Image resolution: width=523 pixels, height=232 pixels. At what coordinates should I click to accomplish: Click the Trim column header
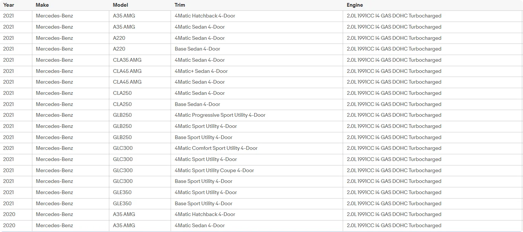click(180, 5)
